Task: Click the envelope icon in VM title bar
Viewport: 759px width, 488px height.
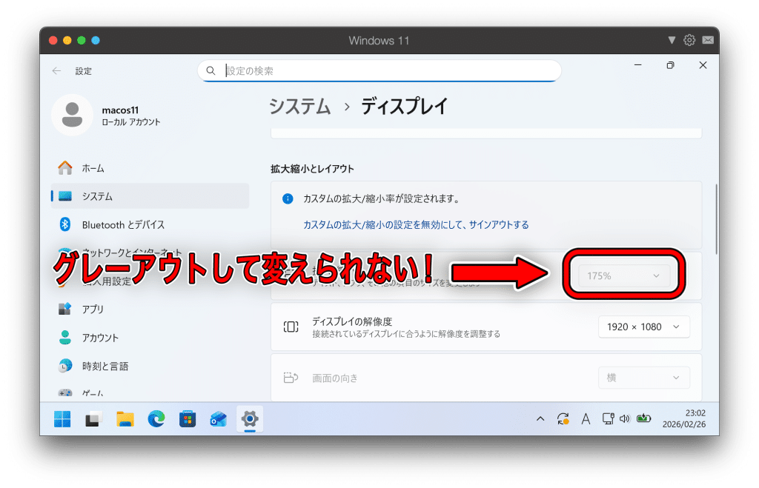Action: click(x=708, y=40)
